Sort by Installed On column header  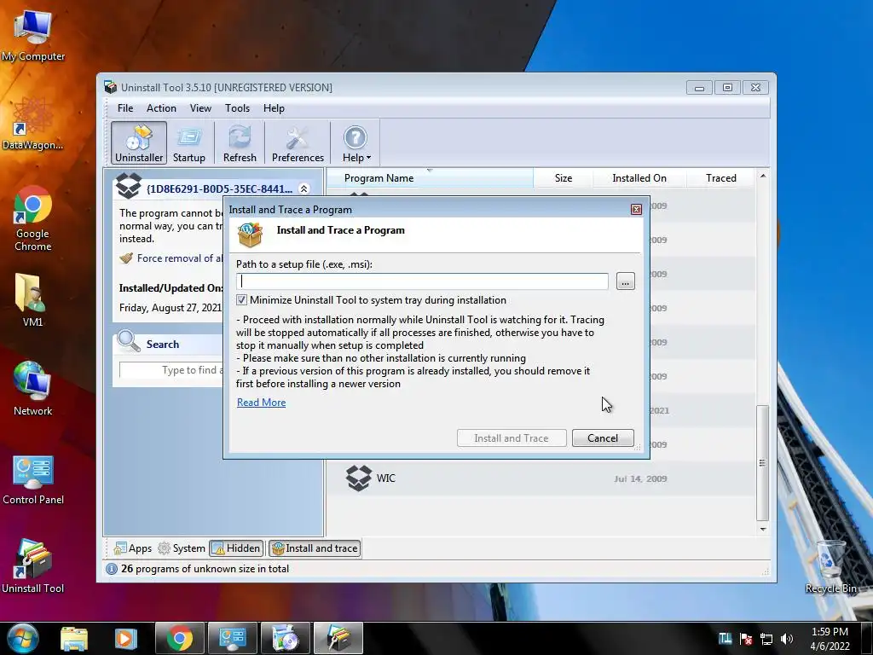pos(639,177)
